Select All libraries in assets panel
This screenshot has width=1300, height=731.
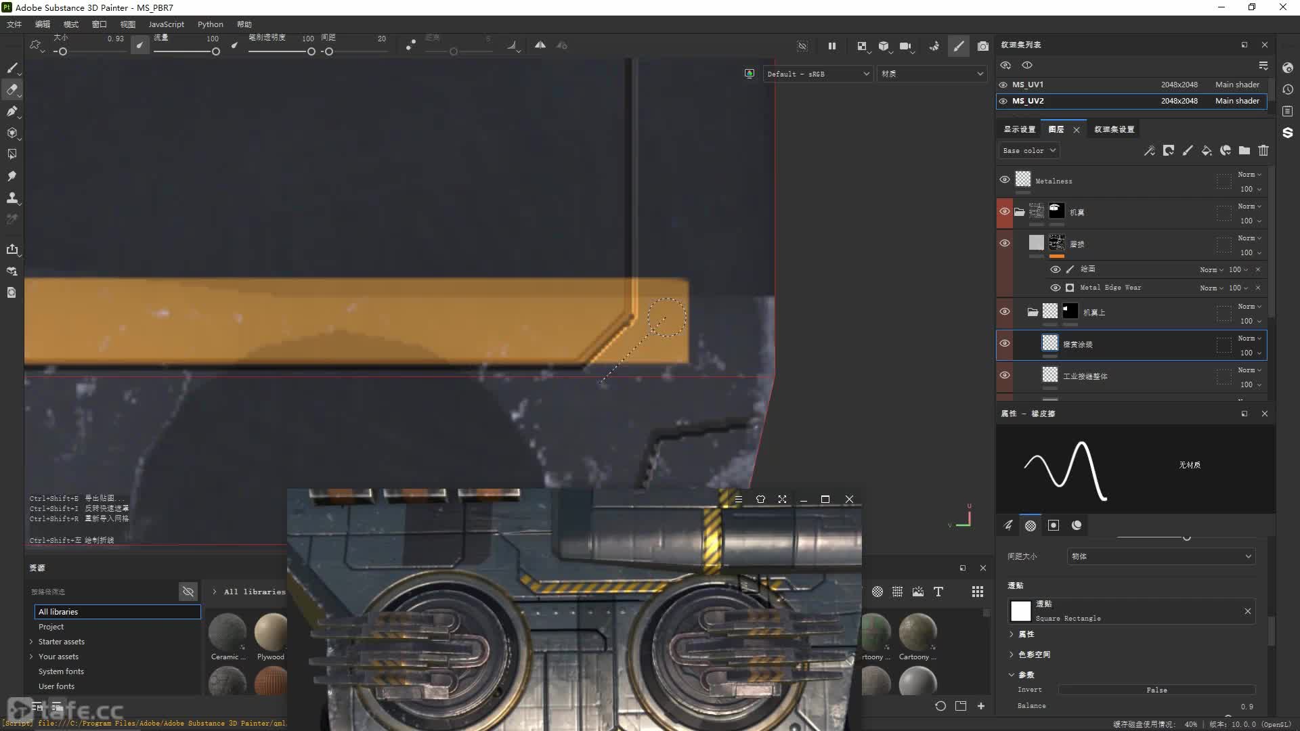point(117,612)
